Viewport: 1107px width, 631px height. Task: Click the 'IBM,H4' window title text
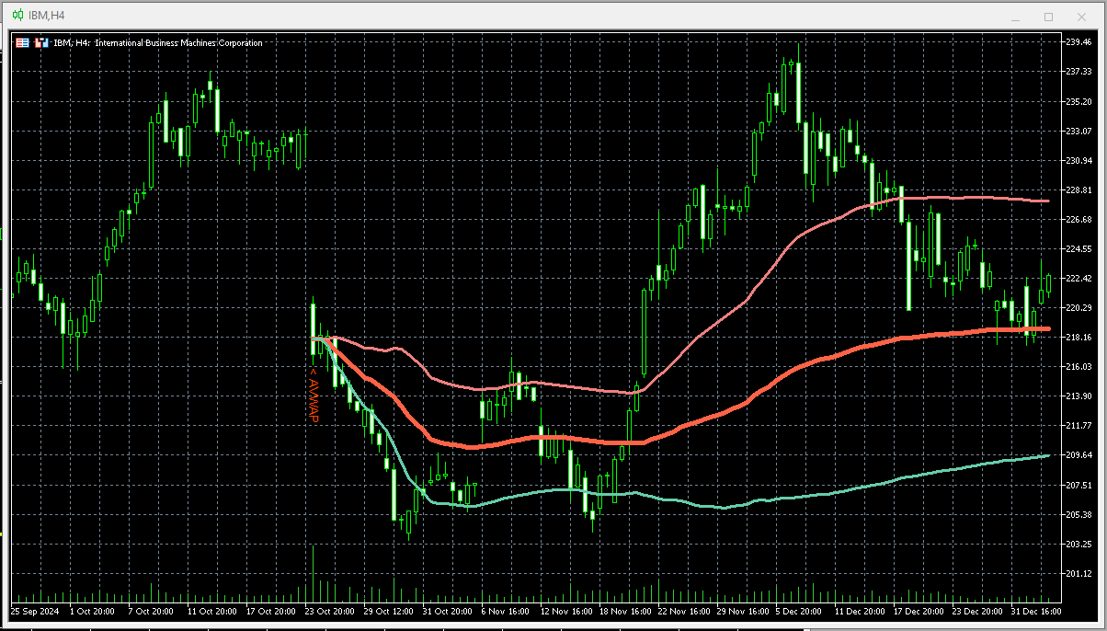coord(46,17)
